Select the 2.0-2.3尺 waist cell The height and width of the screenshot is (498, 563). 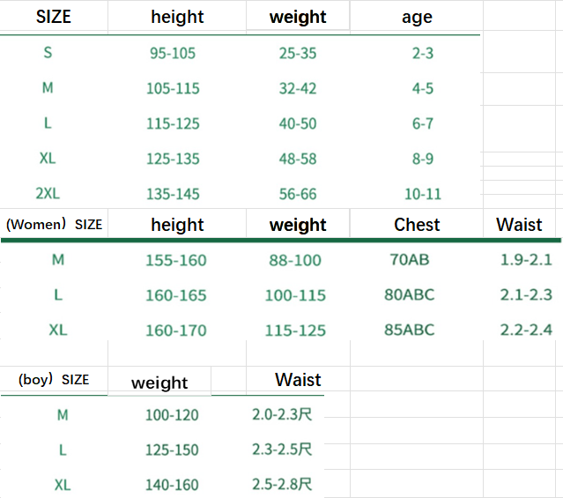point(282,414)
